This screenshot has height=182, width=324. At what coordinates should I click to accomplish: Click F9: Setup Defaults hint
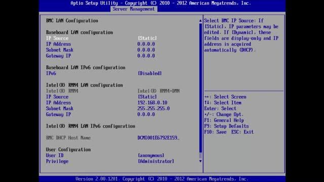tap(227, 126)
